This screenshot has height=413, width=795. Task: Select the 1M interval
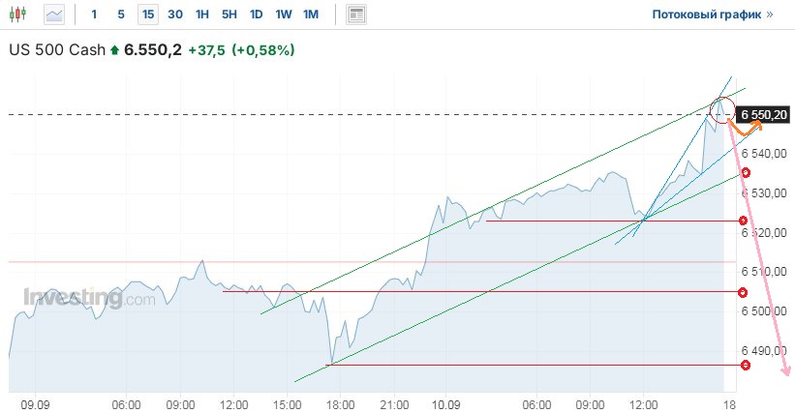tap(311, 15)
